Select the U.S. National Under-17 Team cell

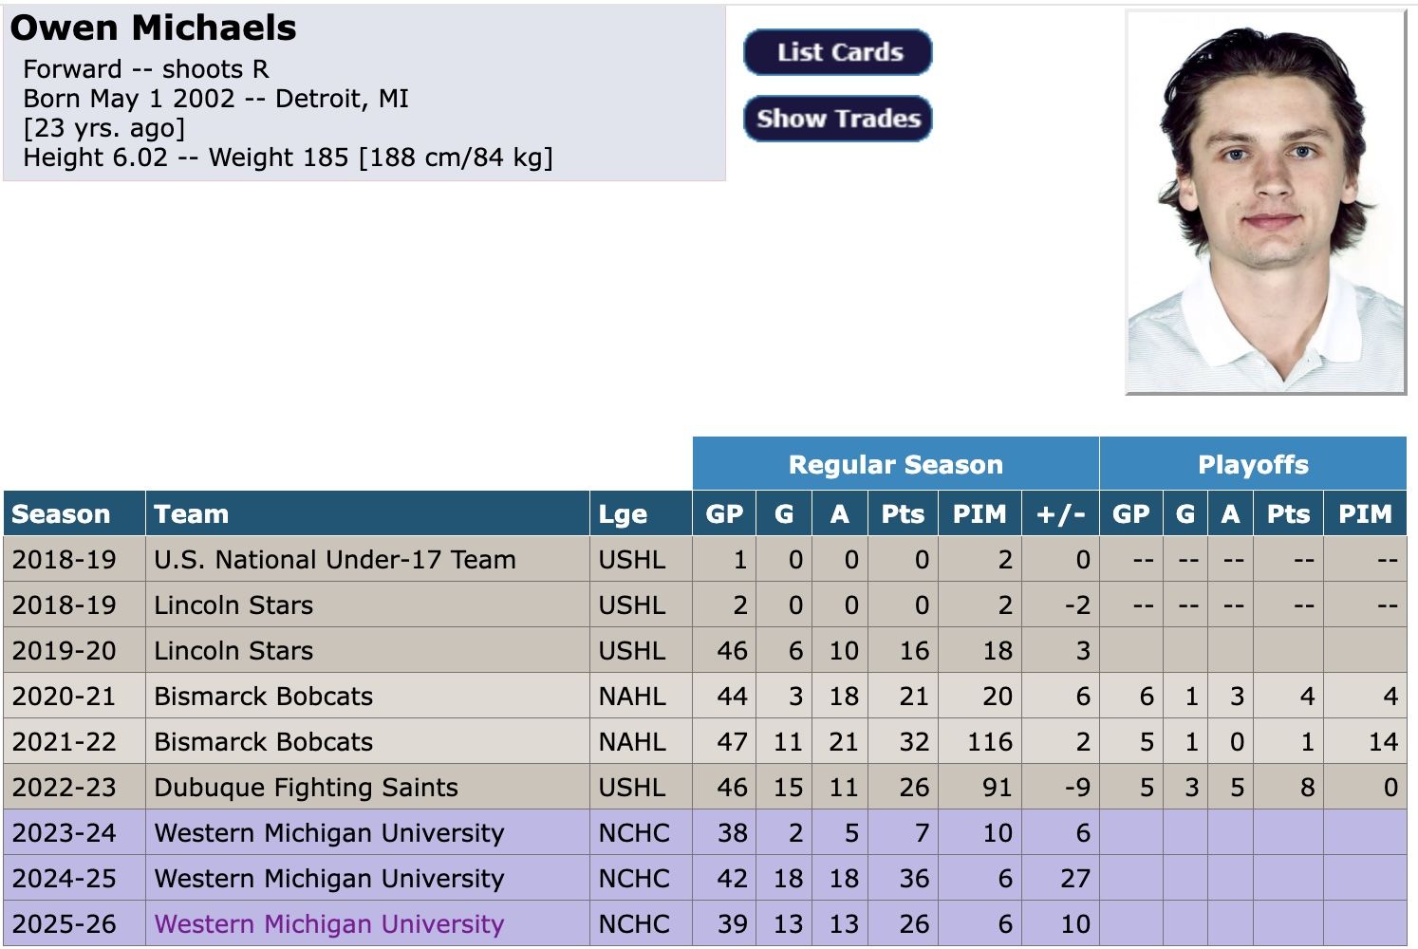click(x=335, y=560)
